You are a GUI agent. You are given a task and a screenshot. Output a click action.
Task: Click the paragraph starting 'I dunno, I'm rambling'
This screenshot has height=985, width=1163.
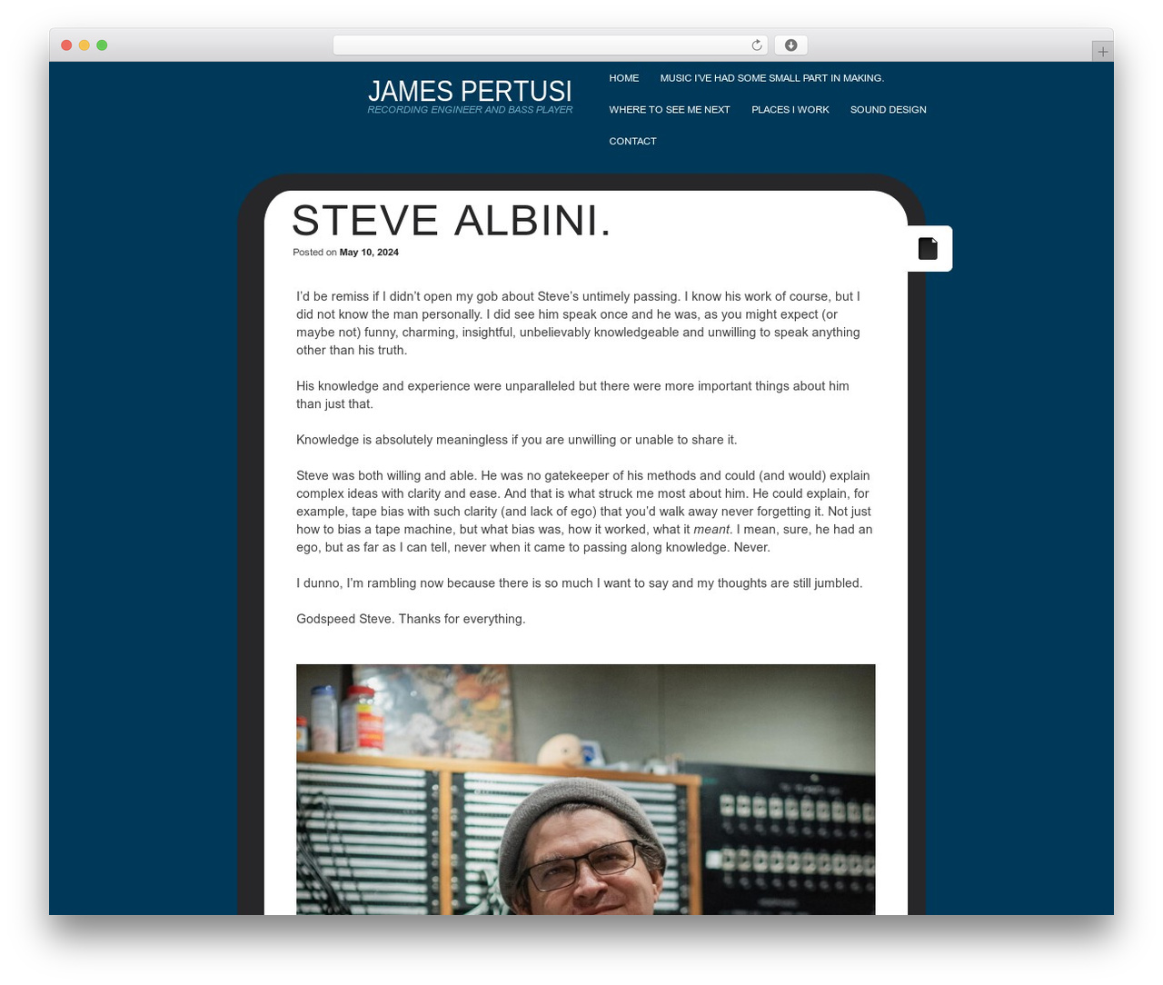tap(580, 583)
